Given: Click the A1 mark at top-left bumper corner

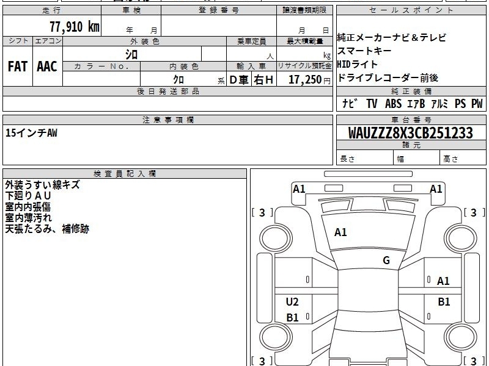Looking at the screenshot, I should tap(299, 189).
